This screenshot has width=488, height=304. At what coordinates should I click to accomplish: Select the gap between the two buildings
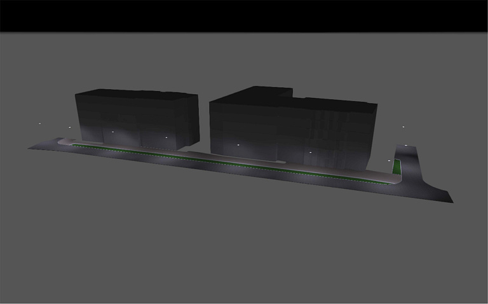(203, 127)
